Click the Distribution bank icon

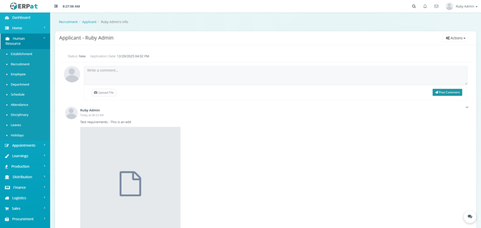pyautogui.click(x=7, y=177)
